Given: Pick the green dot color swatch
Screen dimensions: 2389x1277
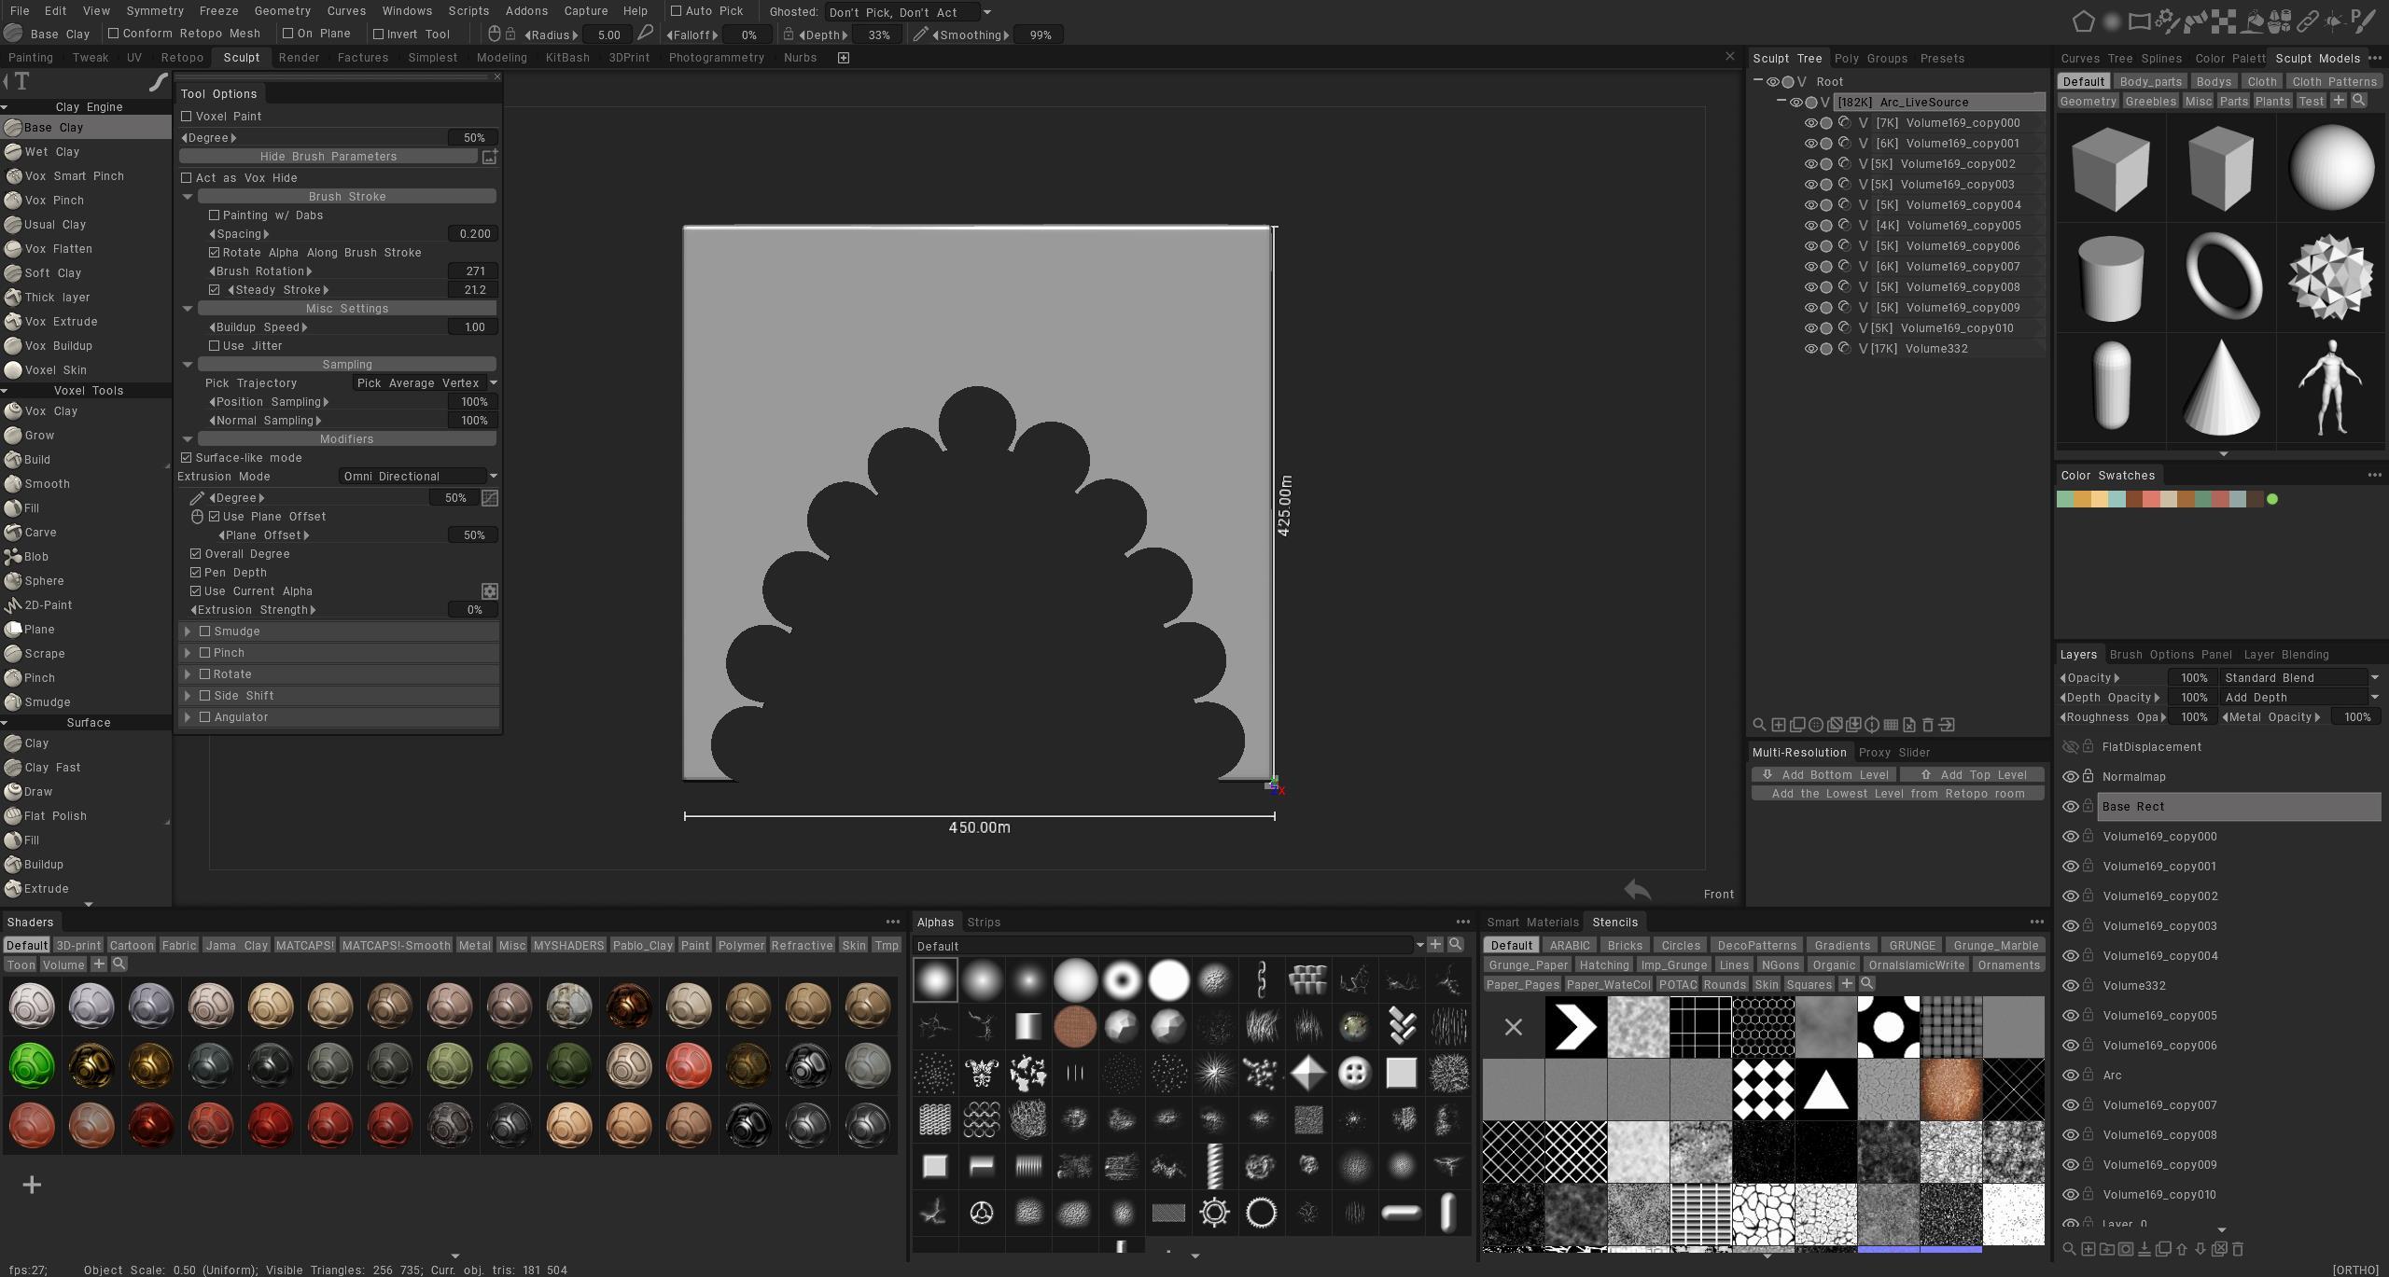Looking at the screenshot, I should (x=2272, y=500).
